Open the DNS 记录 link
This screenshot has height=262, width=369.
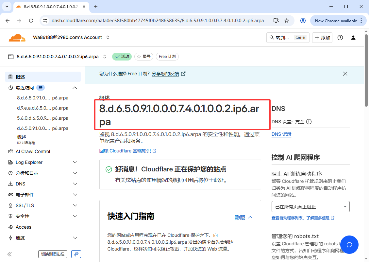[281, 134]
